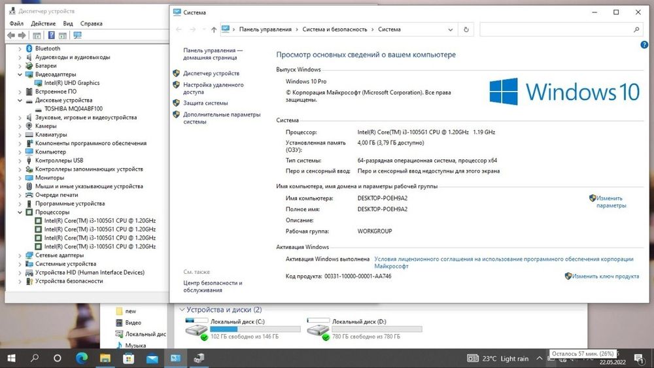Select Устройства HID (Human Interface Devices) row
Image resolution: width=654 pixels, height=368 pixels.
point(90,273)
